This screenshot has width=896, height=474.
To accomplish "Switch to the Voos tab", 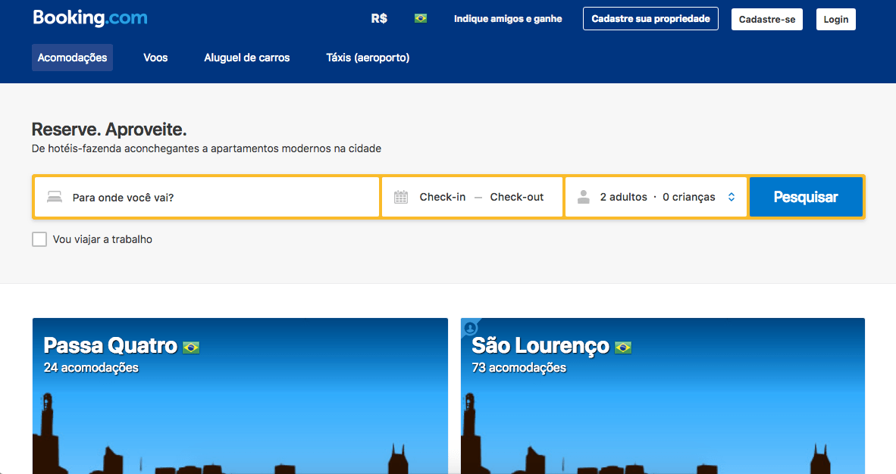I will [155, 57].
